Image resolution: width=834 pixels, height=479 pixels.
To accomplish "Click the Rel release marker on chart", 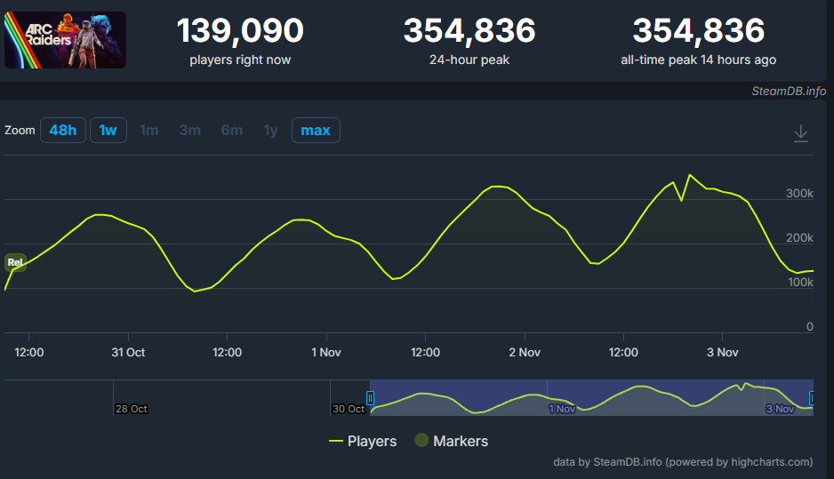I will point(15,262).
